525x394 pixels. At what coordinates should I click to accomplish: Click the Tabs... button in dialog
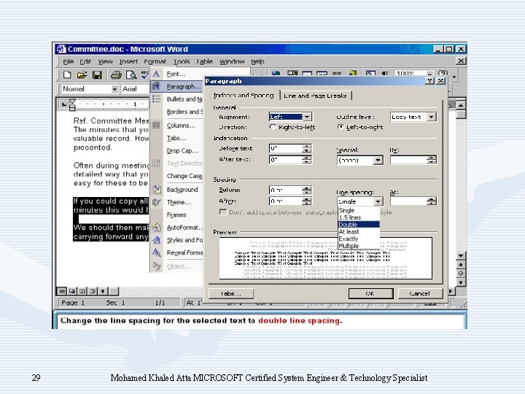(x=230, y=293)
